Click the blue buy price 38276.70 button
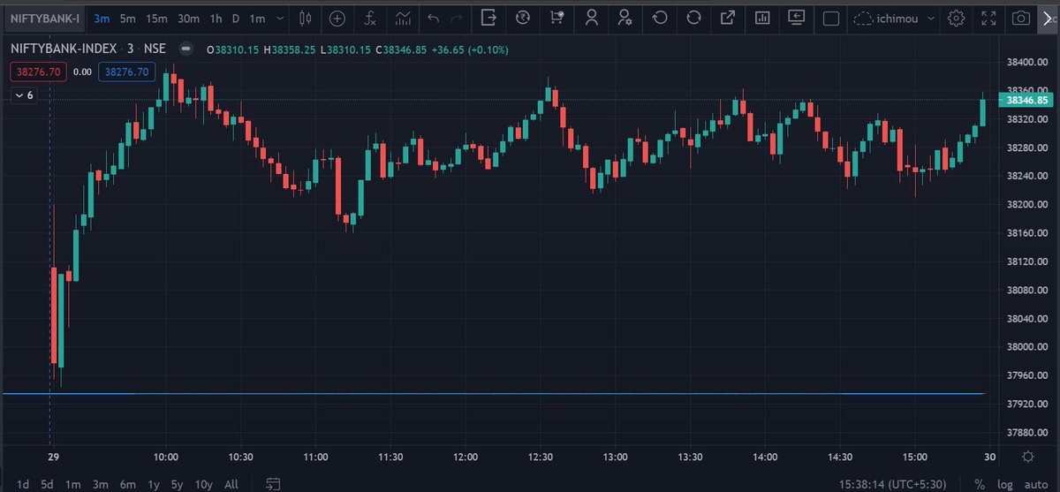The height and width of the screenshot is (492, 1060). click(x=127, y=72)
